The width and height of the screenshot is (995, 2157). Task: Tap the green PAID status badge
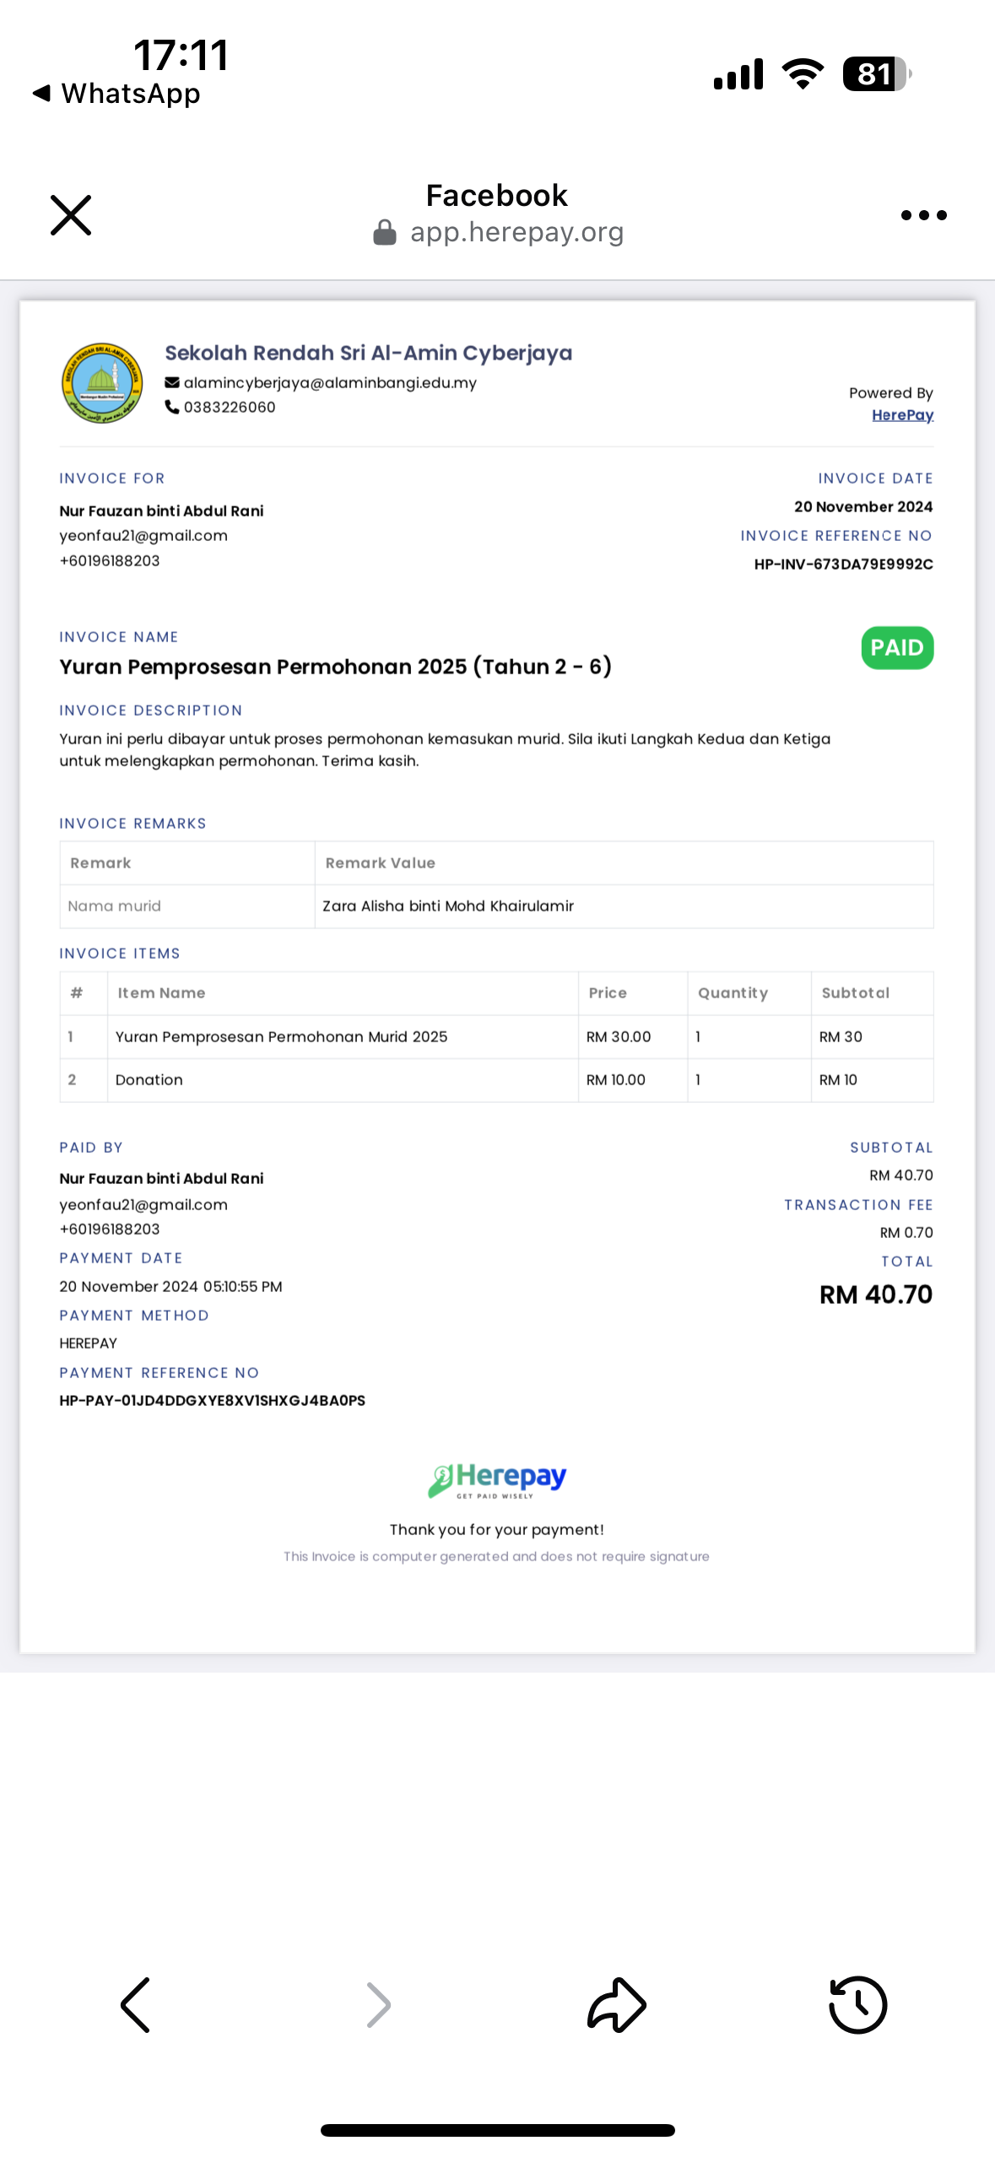tap(897, 647)
